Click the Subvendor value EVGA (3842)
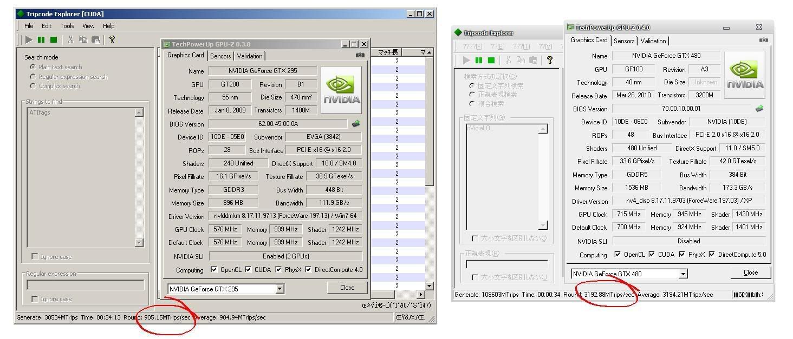This screenshot has width=793, height=339. click(323, 137)
